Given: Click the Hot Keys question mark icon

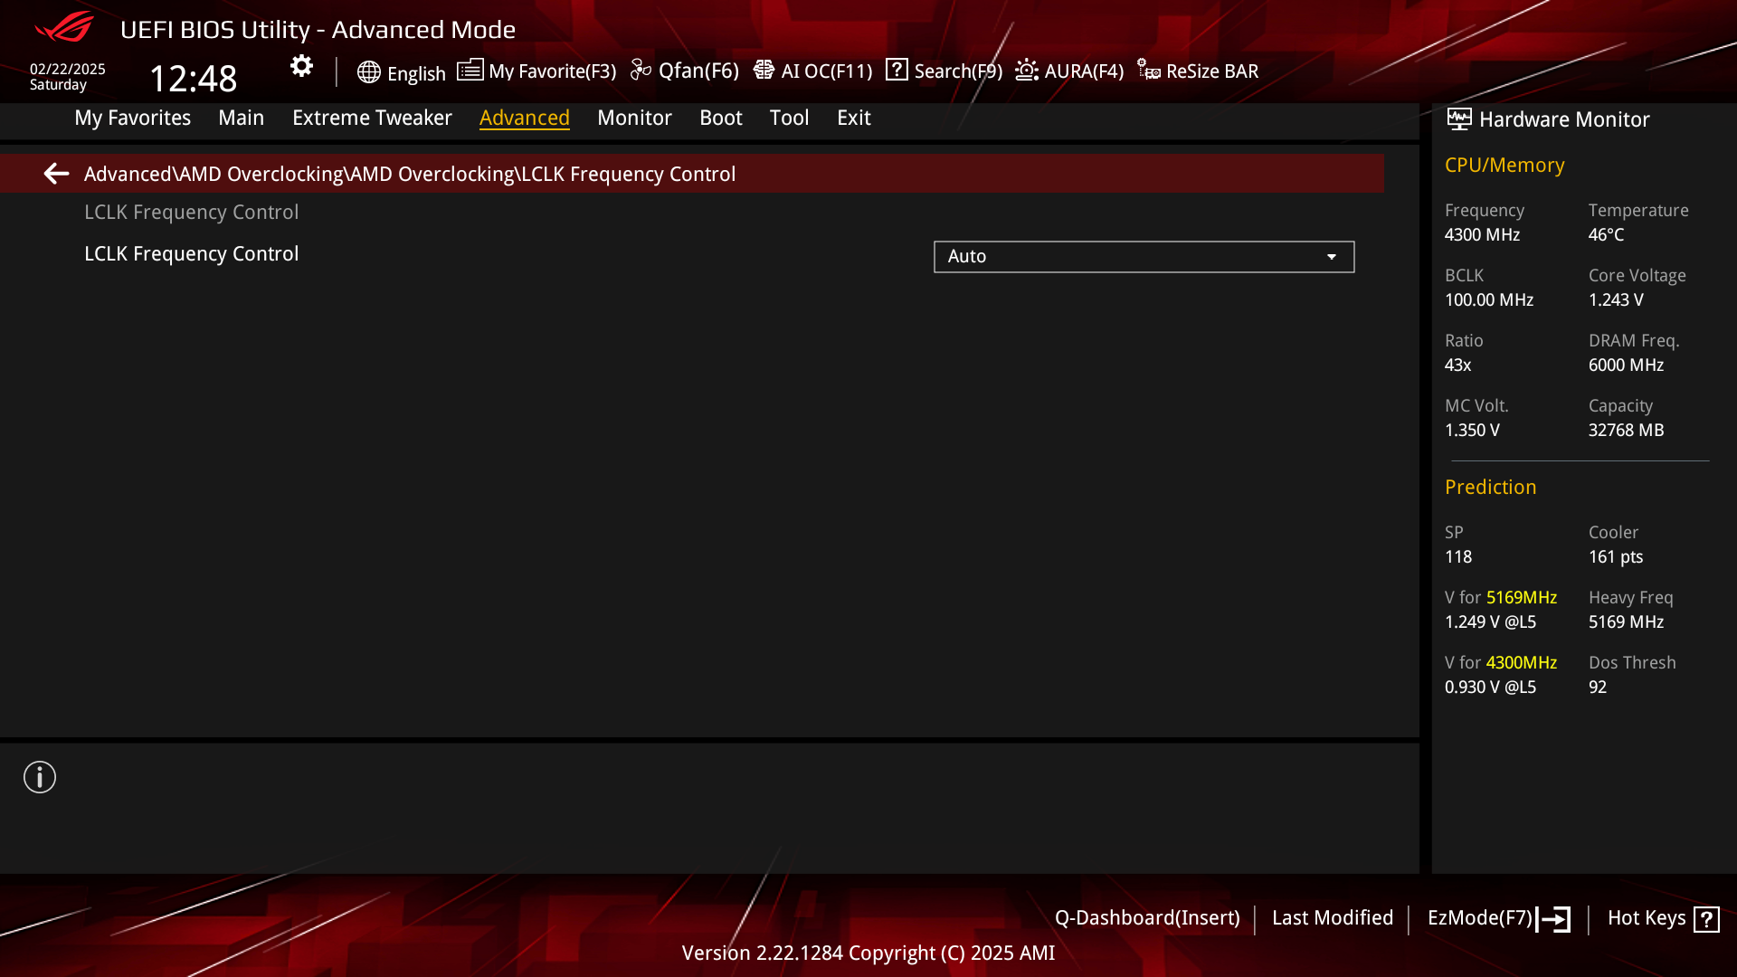Looking at the screenshot, I should click(1706, 919).
